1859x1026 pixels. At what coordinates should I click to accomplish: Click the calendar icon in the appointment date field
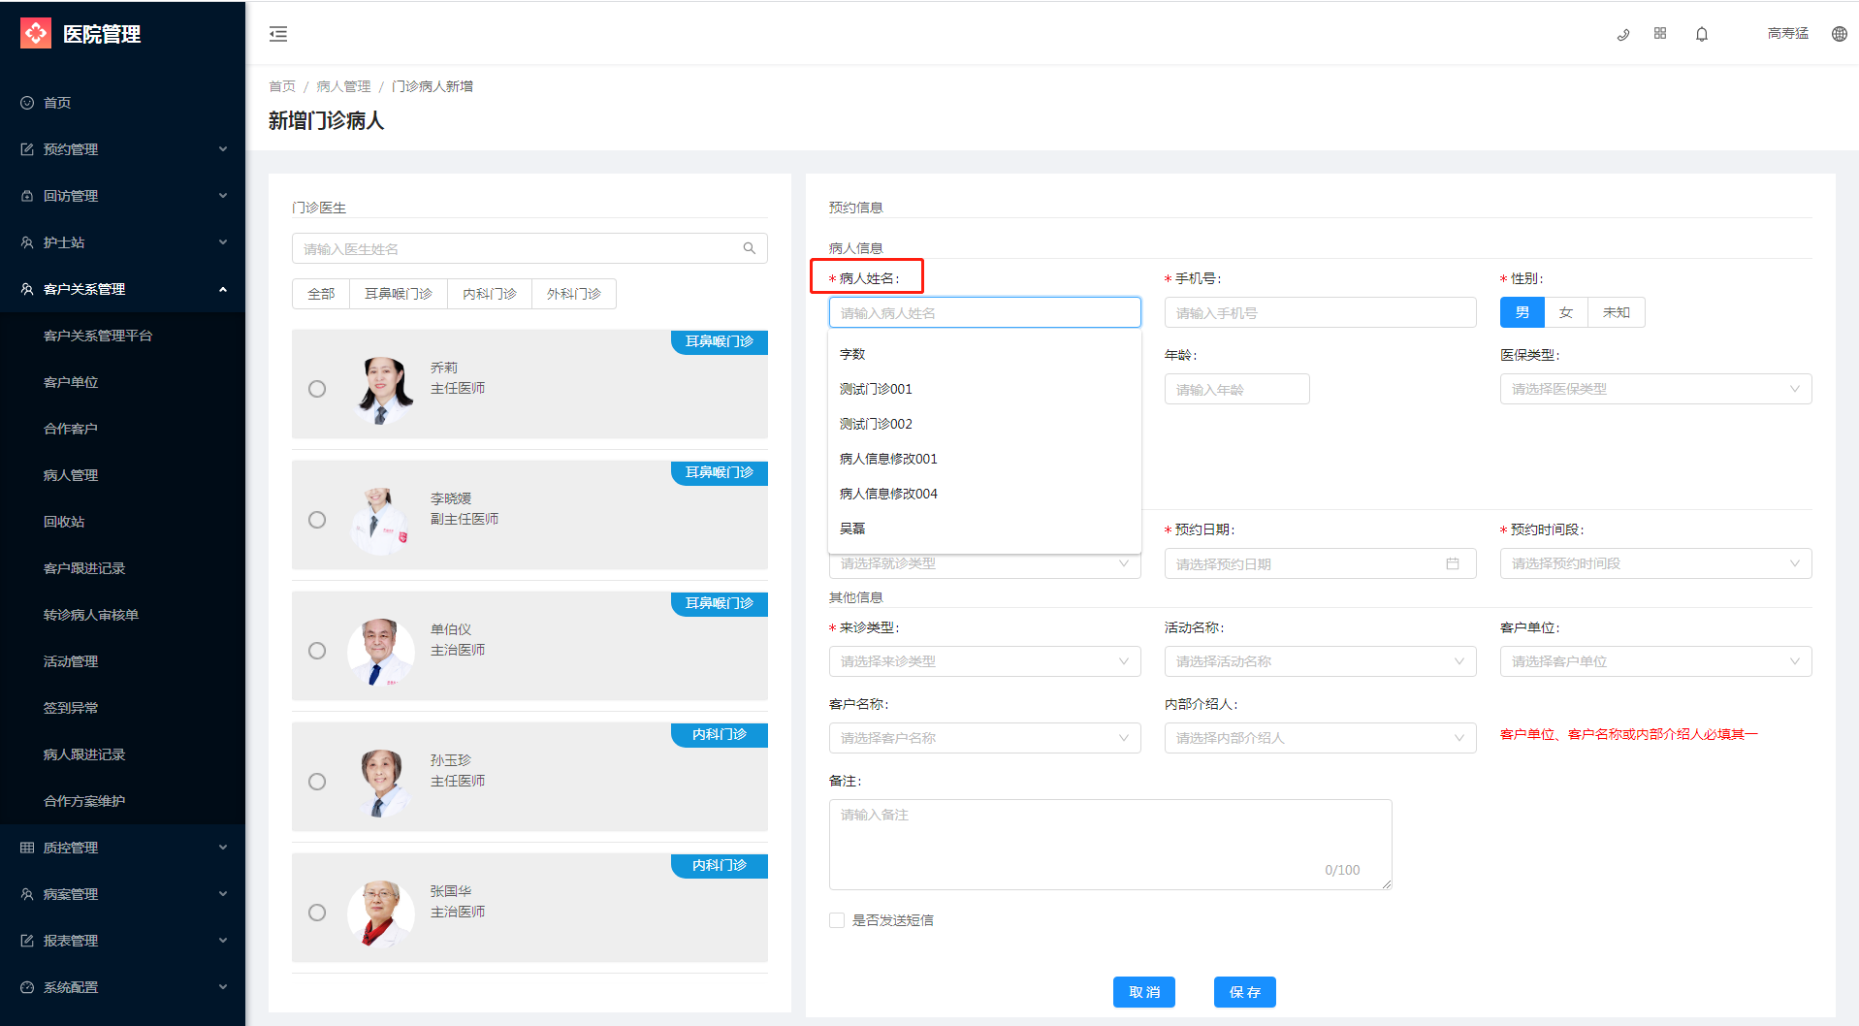point(1453,563)
